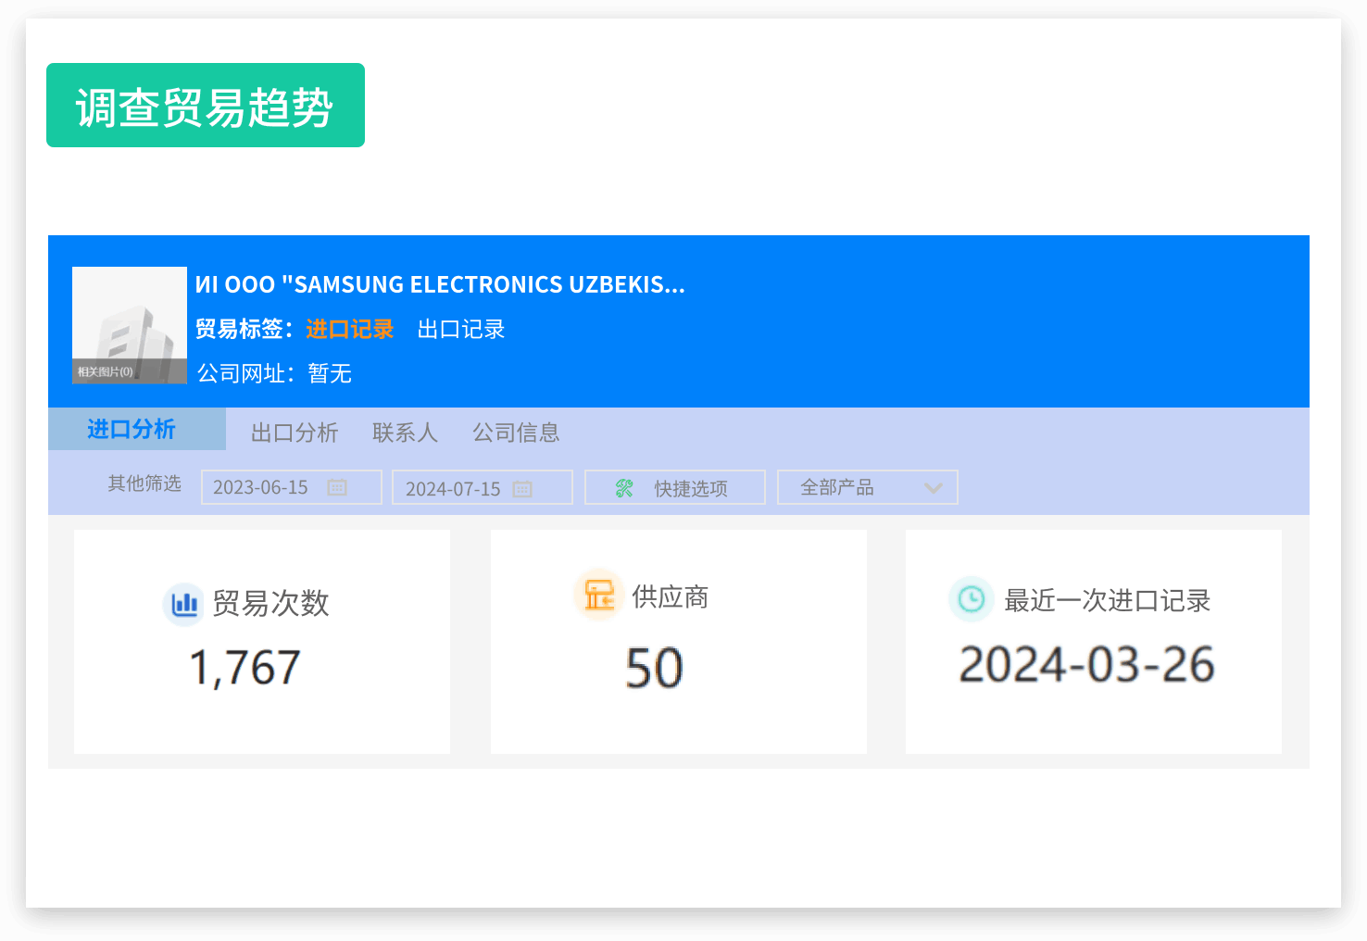Image resolution: width=1367 pixels, height=941 pixels.
Task: Open the 公司信息 tab
Action: 516,433
